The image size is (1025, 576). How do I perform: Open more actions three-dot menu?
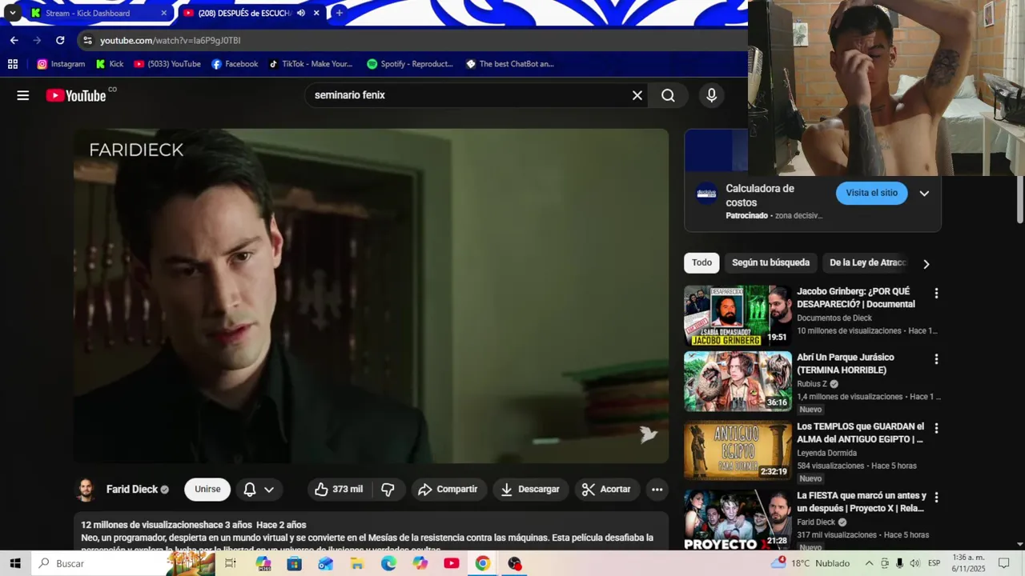tap(657, 490)
